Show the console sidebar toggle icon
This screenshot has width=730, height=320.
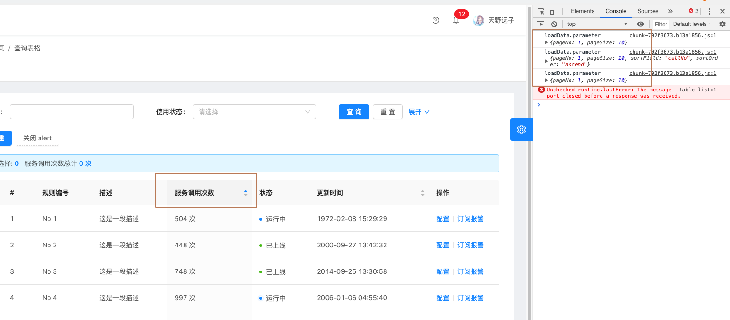[540, 24]
